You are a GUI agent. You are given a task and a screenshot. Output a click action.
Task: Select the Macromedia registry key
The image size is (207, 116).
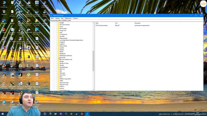point(63,46)
